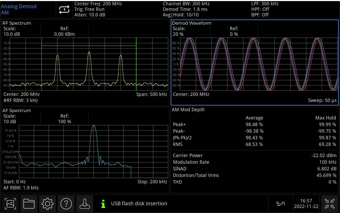
Task: Select the Analog Demod AM mode label
Action: coord(19,9)
